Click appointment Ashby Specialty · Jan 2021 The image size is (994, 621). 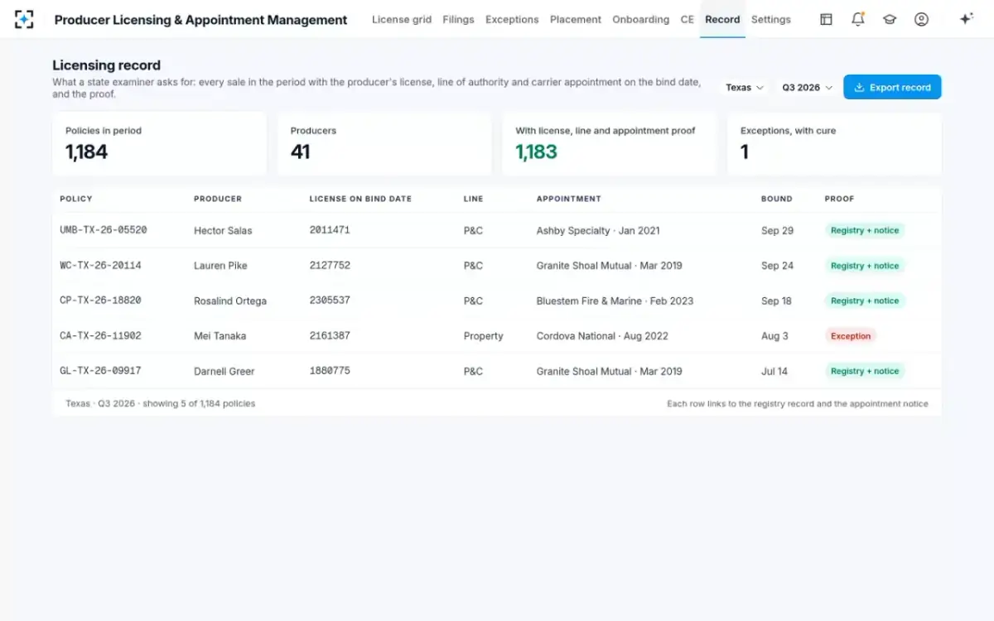tap(597, 231)
